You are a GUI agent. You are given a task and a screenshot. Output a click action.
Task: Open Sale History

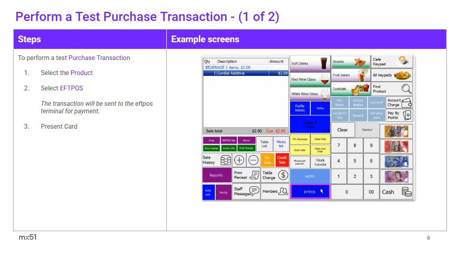[217, 160]
